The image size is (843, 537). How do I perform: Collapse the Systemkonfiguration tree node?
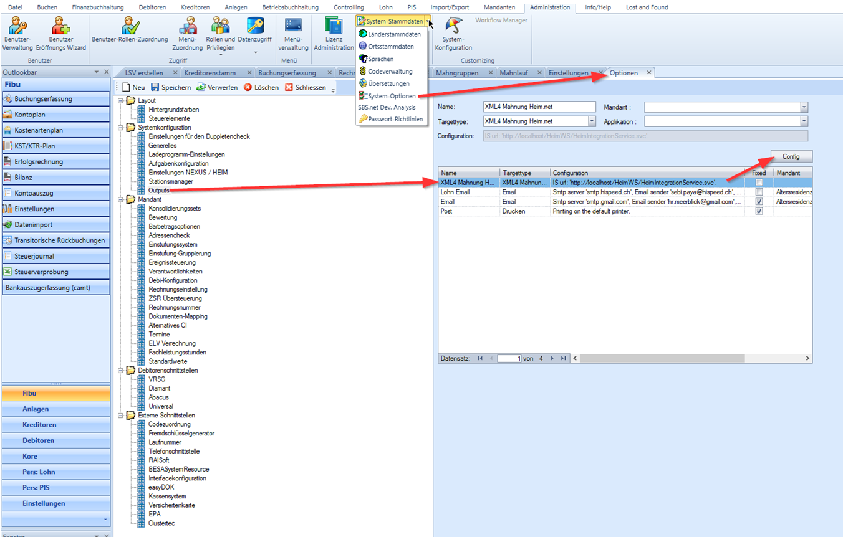click(x=121, y=128)
